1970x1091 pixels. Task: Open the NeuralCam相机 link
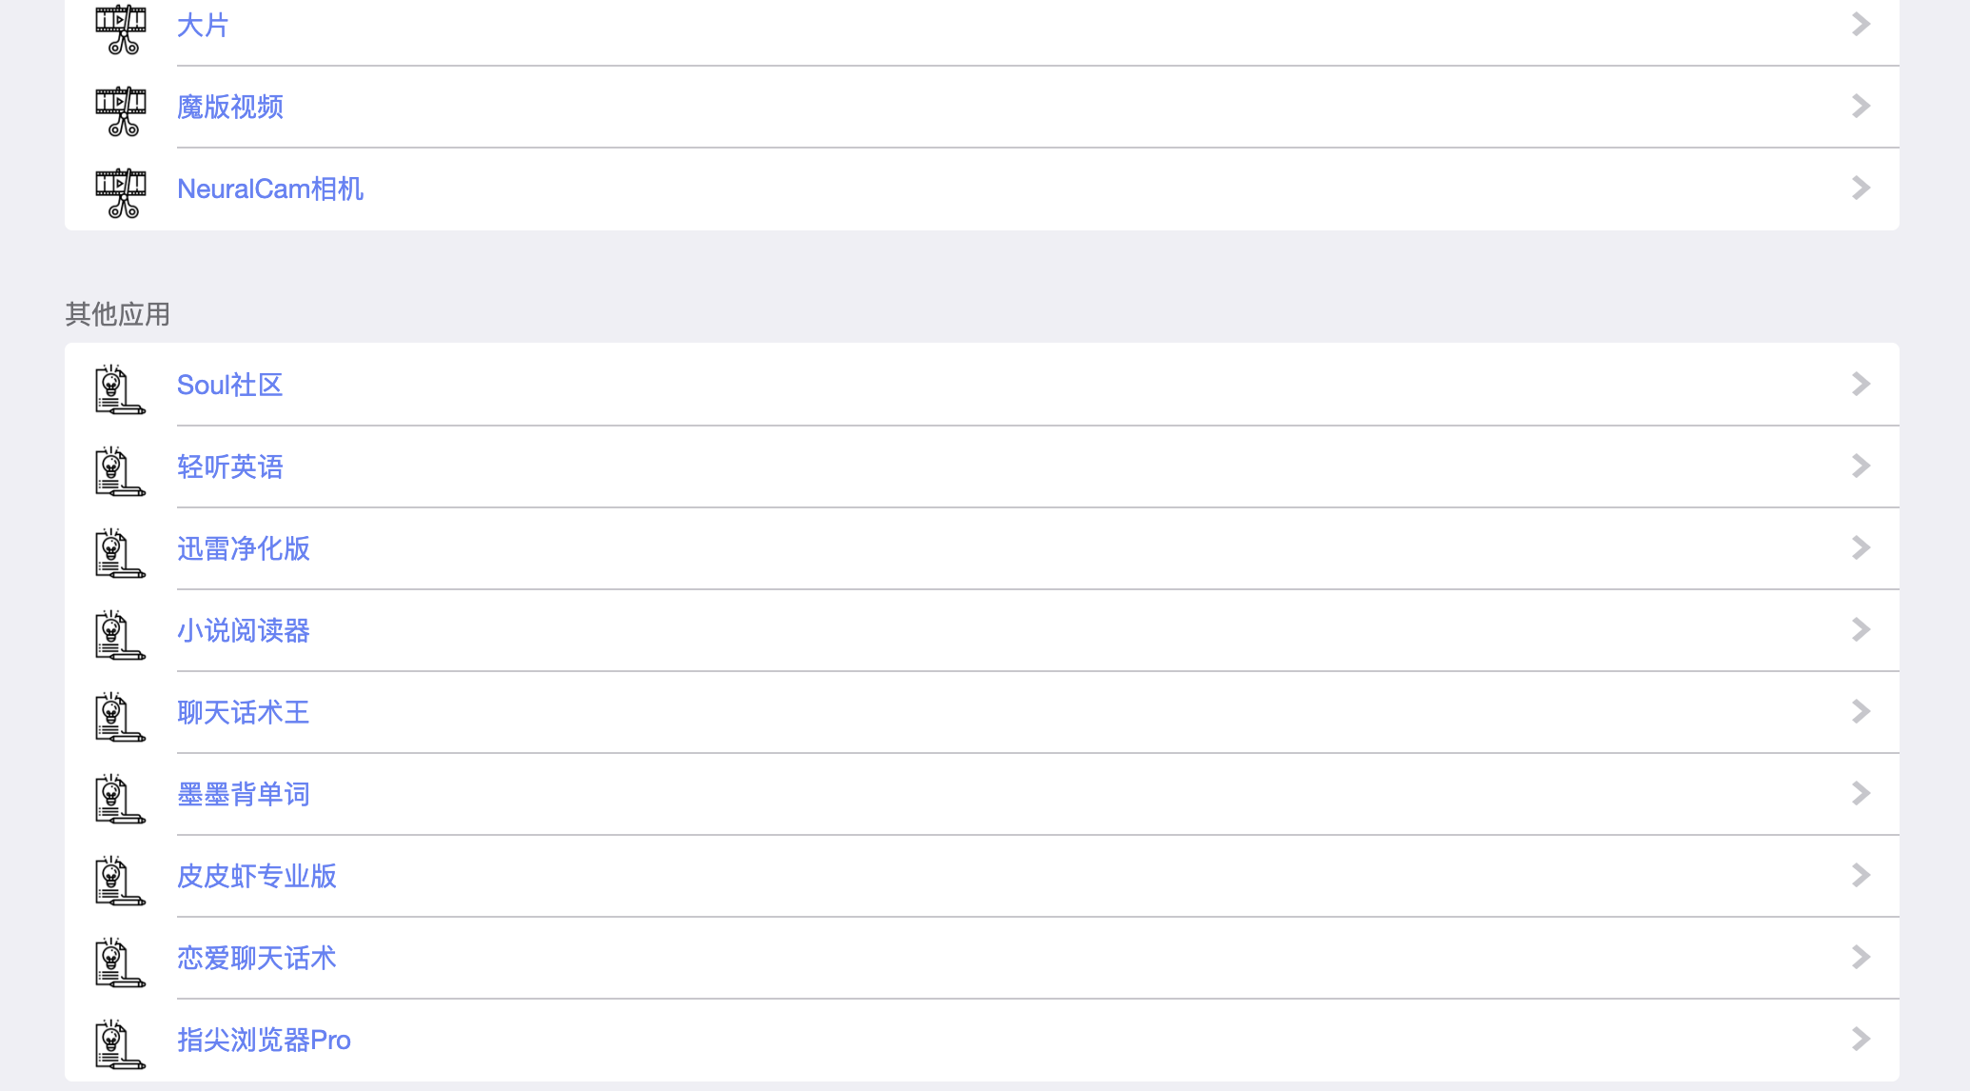(x=270, y=188)
